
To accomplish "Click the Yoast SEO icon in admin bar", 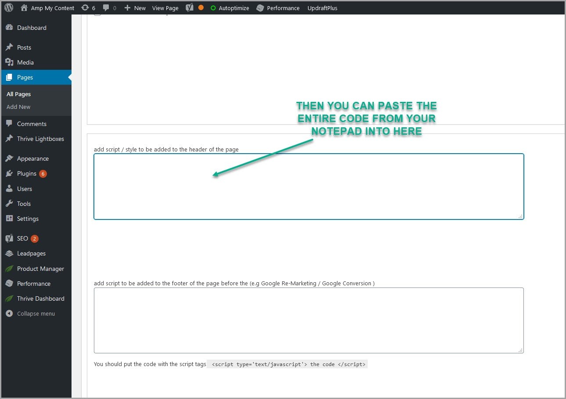I will click(x=189, y=7).
